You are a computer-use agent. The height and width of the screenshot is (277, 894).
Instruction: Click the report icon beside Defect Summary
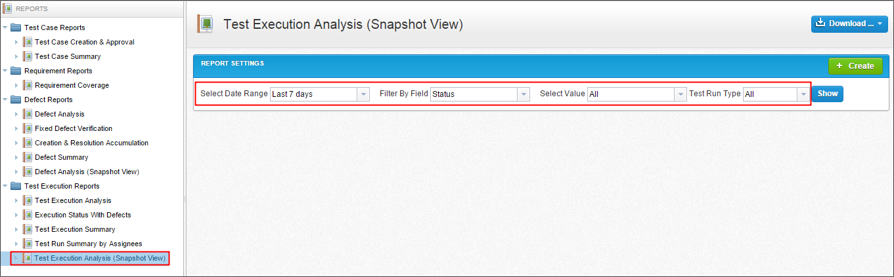pyautogui.click(x=28, y=157)
